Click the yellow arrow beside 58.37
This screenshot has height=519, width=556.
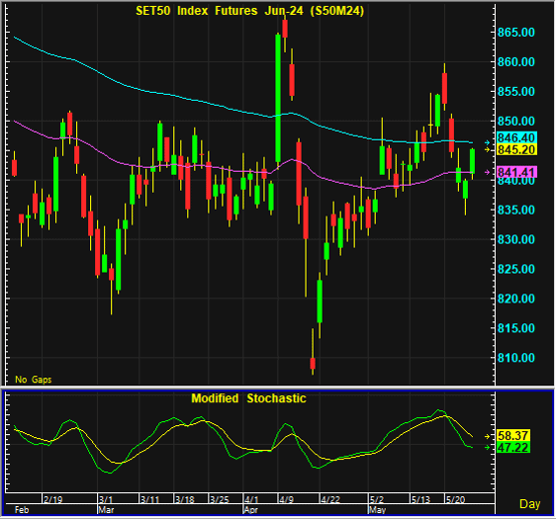[x=487, y=437]
